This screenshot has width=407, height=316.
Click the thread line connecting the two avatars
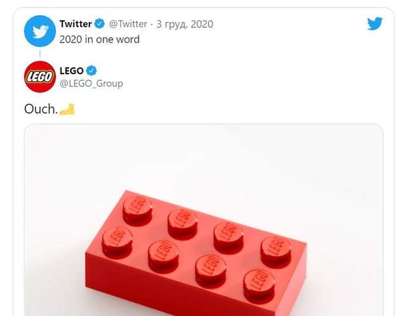coord(39,54)
